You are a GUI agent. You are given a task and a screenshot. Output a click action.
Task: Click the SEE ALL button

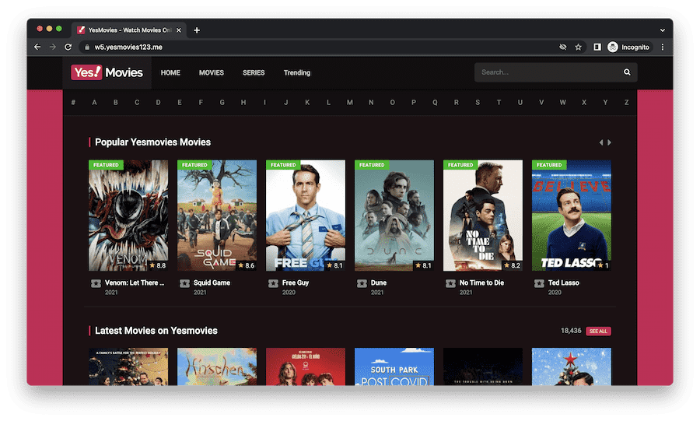pyautogui.click(x=598, y=331)
